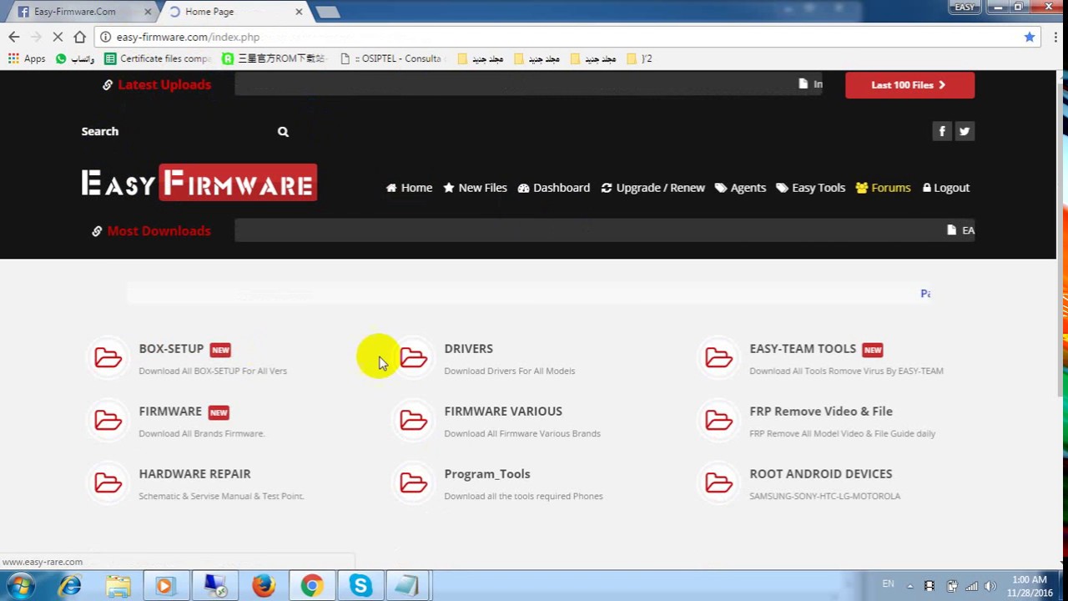Open the Program_Tools category link
Viewport: 1068px width, 601px height.
tap(487, 474)
